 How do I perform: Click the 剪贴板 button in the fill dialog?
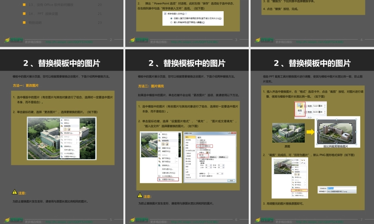213,157
